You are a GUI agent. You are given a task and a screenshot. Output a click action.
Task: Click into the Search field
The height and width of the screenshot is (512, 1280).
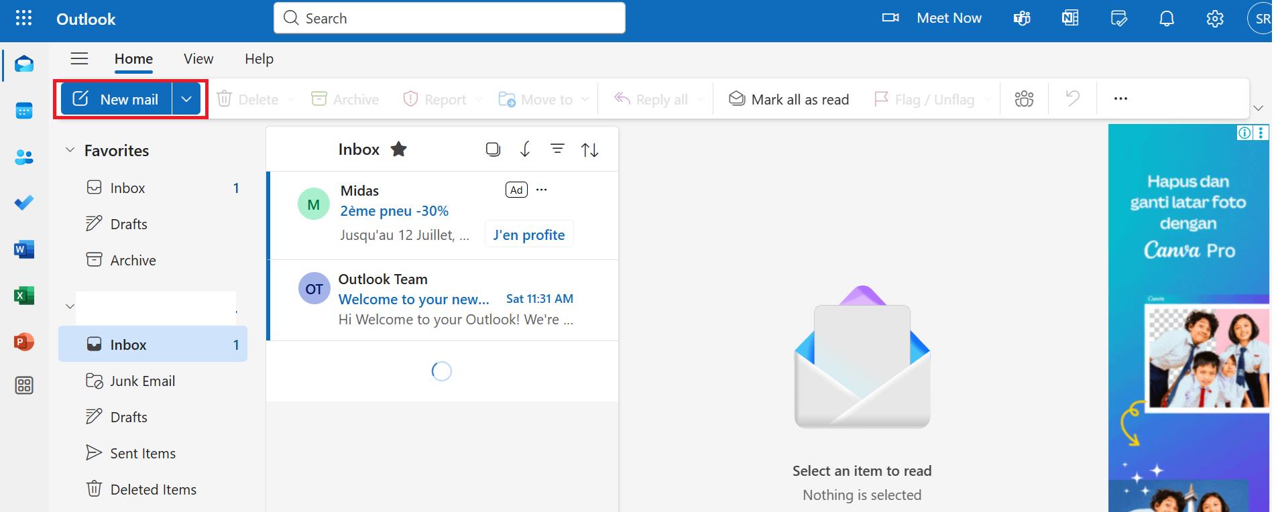[449, 18]
